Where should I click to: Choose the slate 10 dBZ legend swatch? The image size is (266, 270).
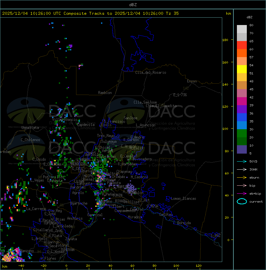[x=242, y=149]
